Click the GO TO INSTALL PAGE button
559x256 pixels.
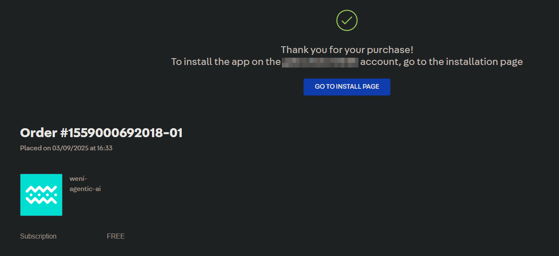pyautogui.click(x=347, y=87)
